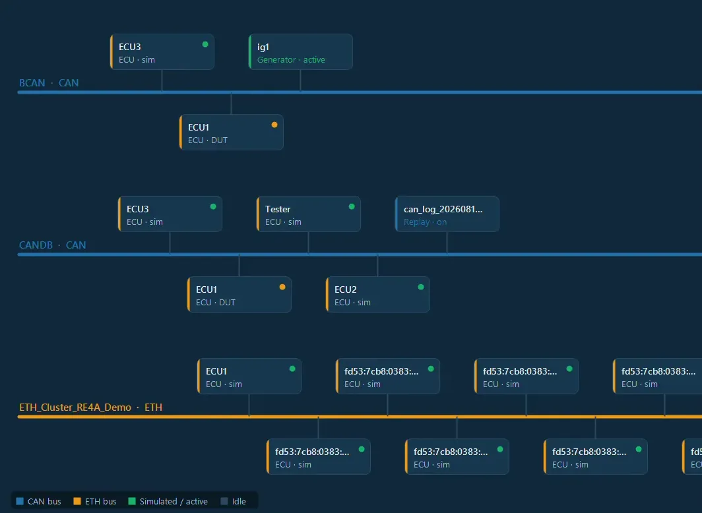Click 'ECU · DUT' text on CANDB ECU1

pos(215,303)
